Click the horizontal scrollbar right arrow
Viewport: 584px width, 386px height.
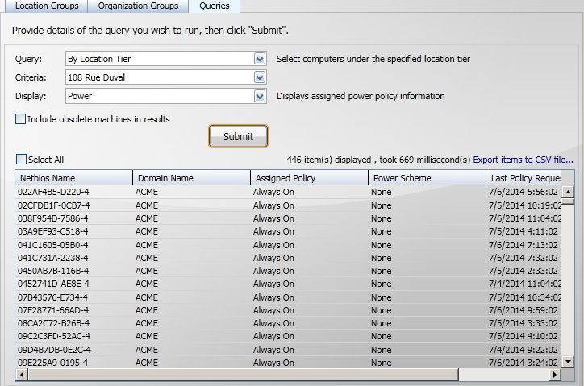555,375
